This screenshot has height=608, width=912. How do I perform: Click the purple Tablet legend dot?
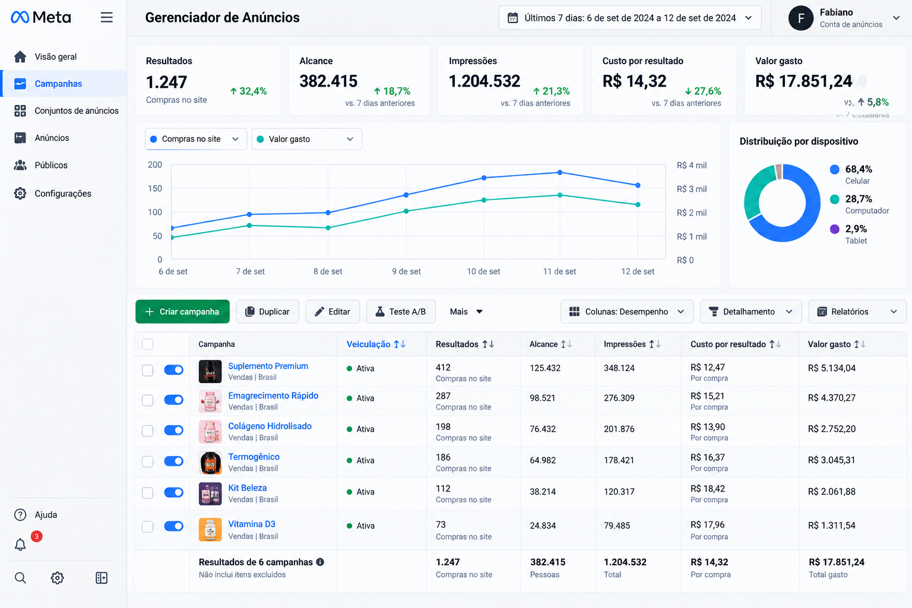click(x=835, y=229)
